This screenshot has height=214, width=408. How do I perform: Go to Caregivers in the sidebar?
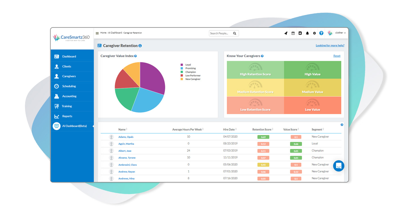point(69,76)
